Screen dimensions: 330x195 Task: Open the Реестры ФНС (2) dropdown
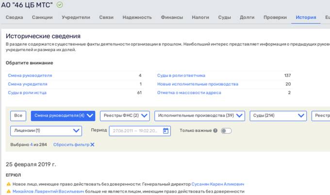(x=125, y=116)
